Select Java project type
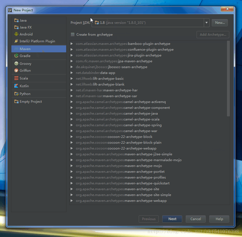 (x=39, y=20)
